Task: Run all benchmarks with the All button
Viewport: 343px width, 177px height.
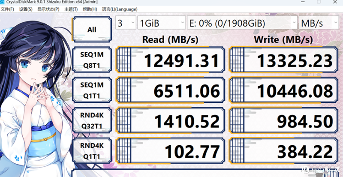Action: click(x=92, y=29)
